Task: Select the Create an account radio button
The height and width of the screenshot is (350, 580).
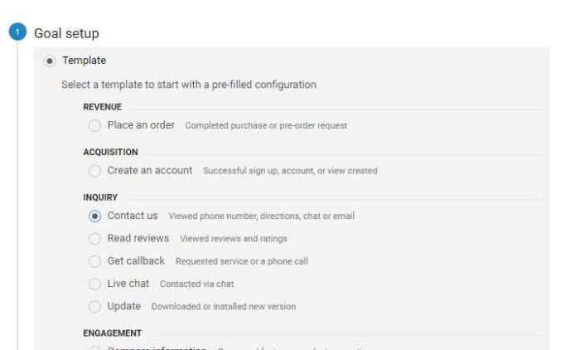Action: (x=94, y=171)
